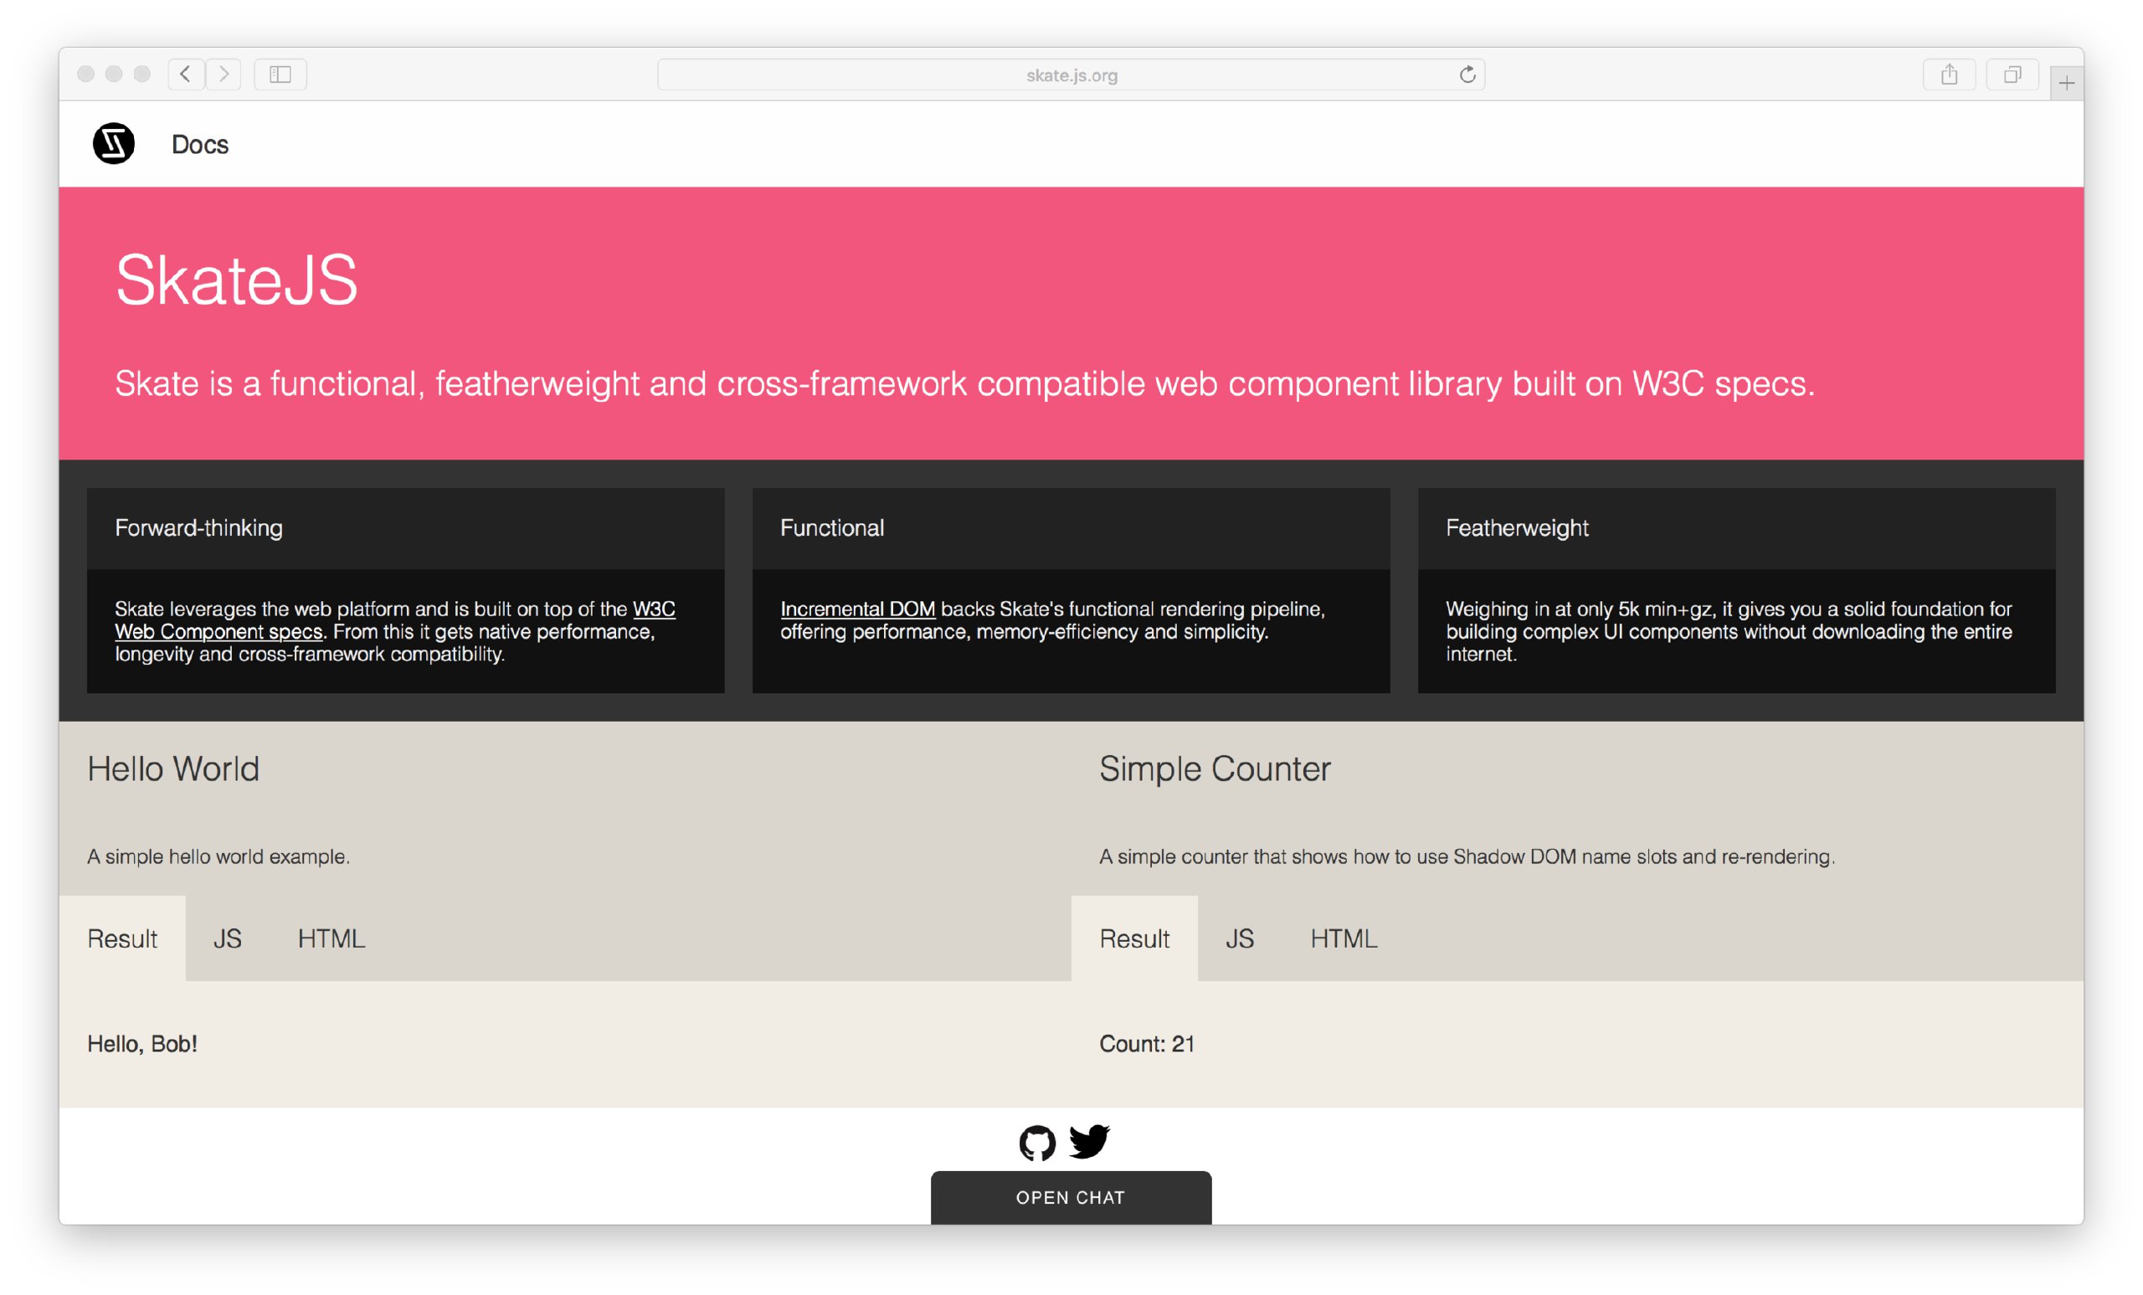Switch to the Hello World JS tab
The height and width of the screenshot is (1295, 2143).
click(x=228, y=938)
